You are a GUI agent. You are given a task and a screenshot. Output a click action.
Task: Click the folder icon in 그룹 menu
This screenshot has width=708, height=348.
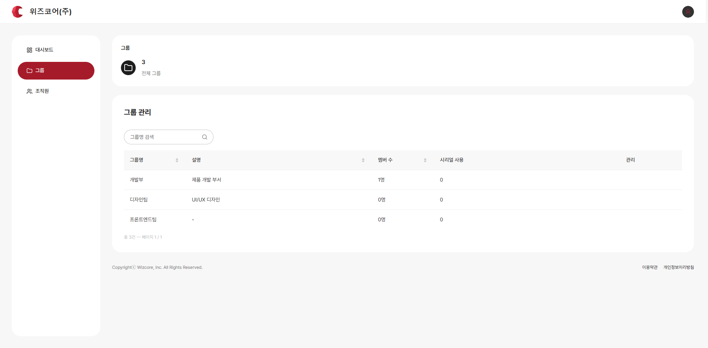tap(29, 71)
